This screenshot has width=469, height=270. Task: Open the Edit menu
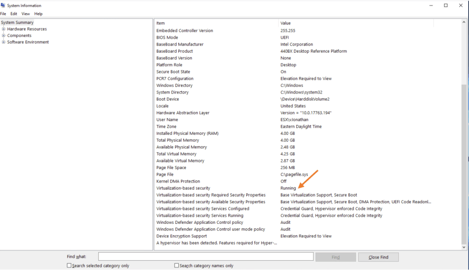(x=14, y=14)
